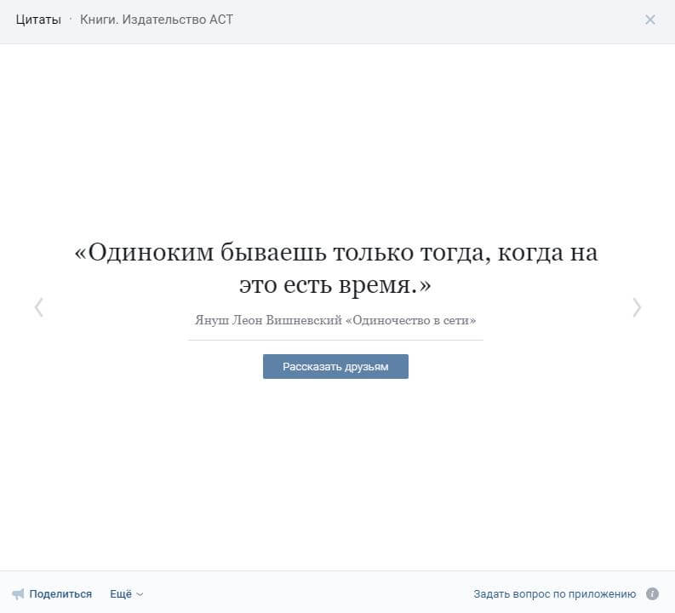Click the 'Поделиться' link
The height and width of the screenshot is (613, 675).
click(60, 594)
